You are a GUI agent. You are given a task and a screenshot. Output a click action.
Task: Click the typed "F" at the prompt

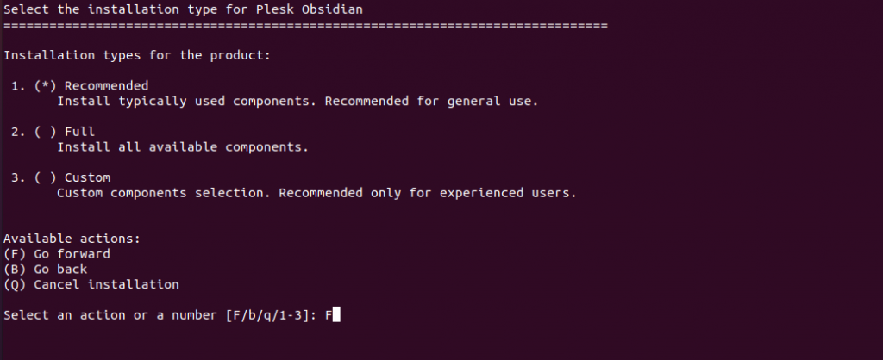click(x=329, y=315)
